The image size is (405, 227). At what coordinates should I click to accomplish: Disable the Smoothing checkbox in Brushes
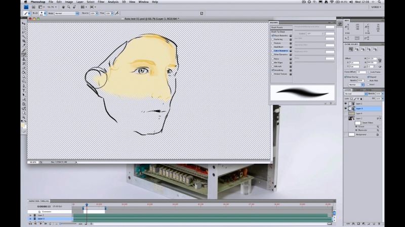pyautogui.click(x=272, y=70)
